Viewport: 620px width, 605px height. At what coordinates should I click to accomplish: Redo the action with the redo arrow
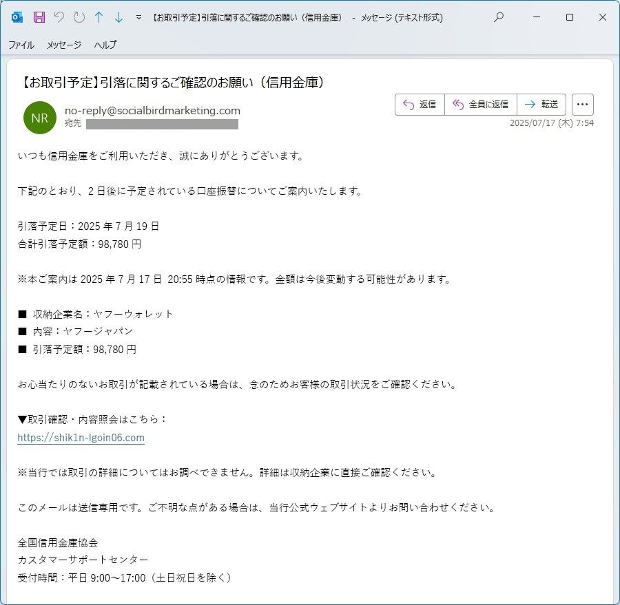(x=79, y=17)
